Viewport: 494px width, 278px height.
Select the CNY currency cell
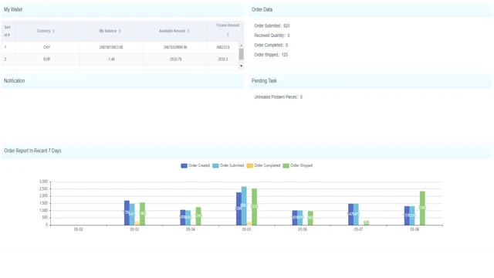click(x=46, y=47)
